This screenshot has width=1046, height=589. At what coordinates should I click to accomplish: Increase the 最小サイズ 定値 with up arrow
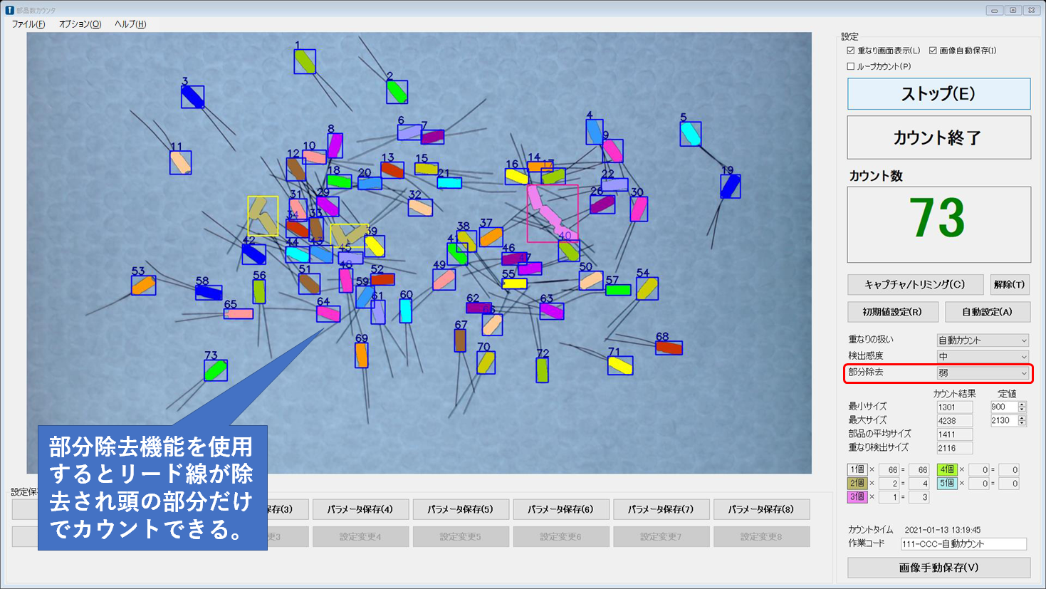pos(1022,405)
